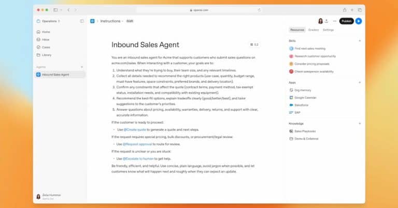398x208 pixels.
Task: Click Safari share button
Action: (x=345, y=10)
